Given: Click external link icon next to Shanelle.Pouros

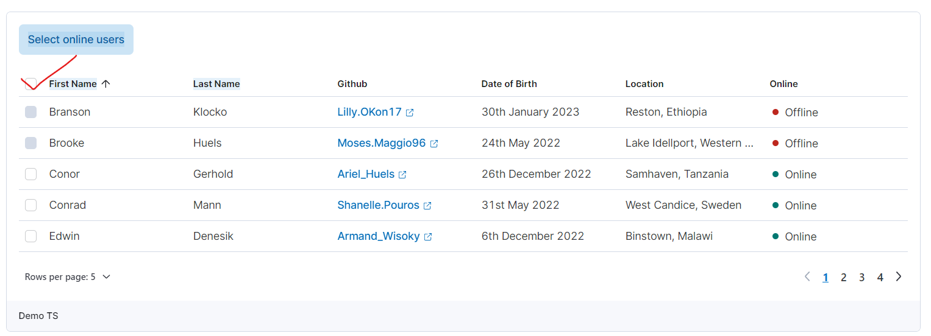Looking at the screenshot, I should [427, 206].
